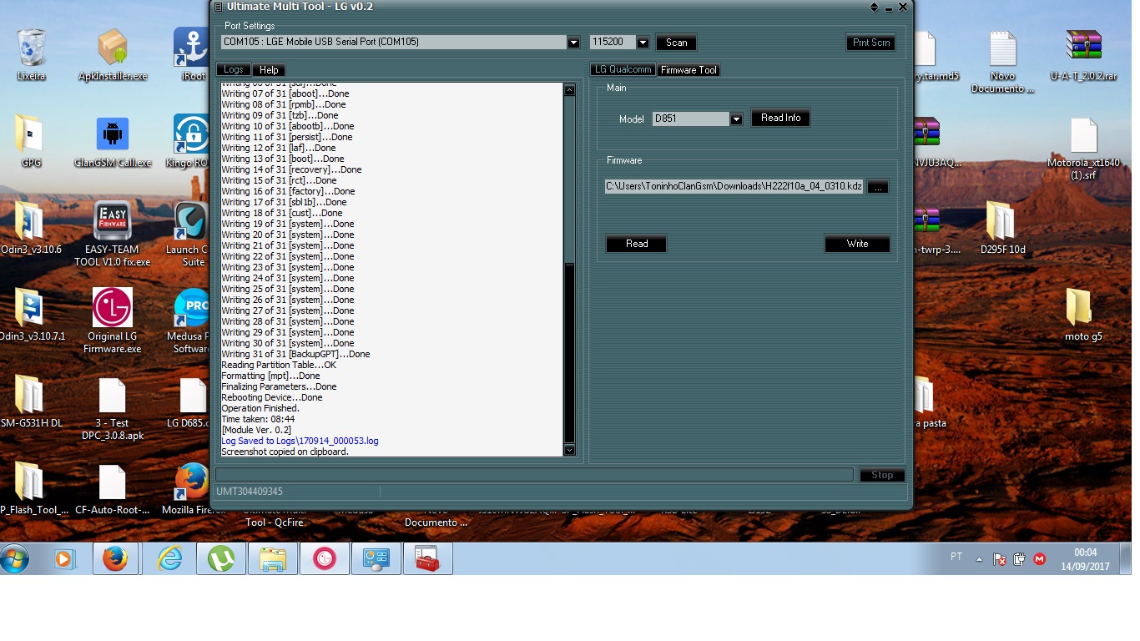This screenshot has width=1140, height=641.
Task: Click the Read Info button
Action: pos(780,119)
